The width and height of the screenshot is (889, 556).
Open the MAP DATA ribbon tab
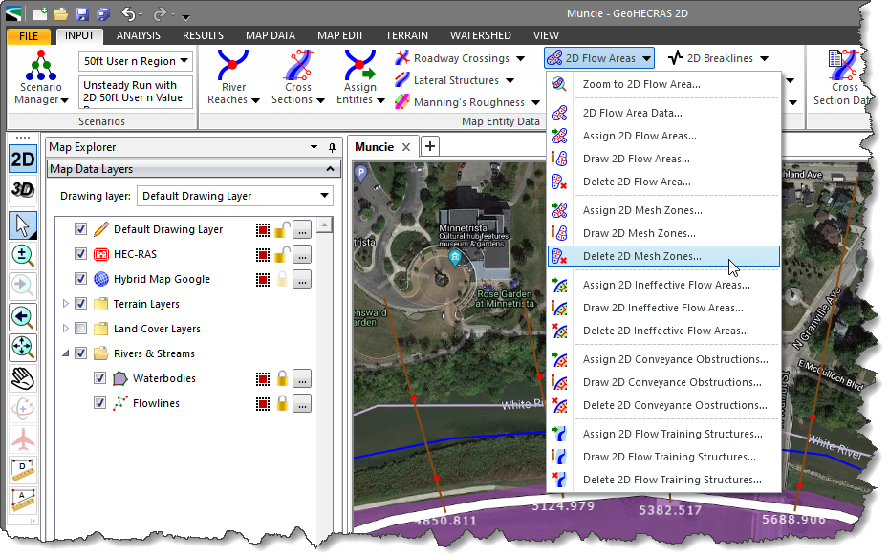[271, 35]
